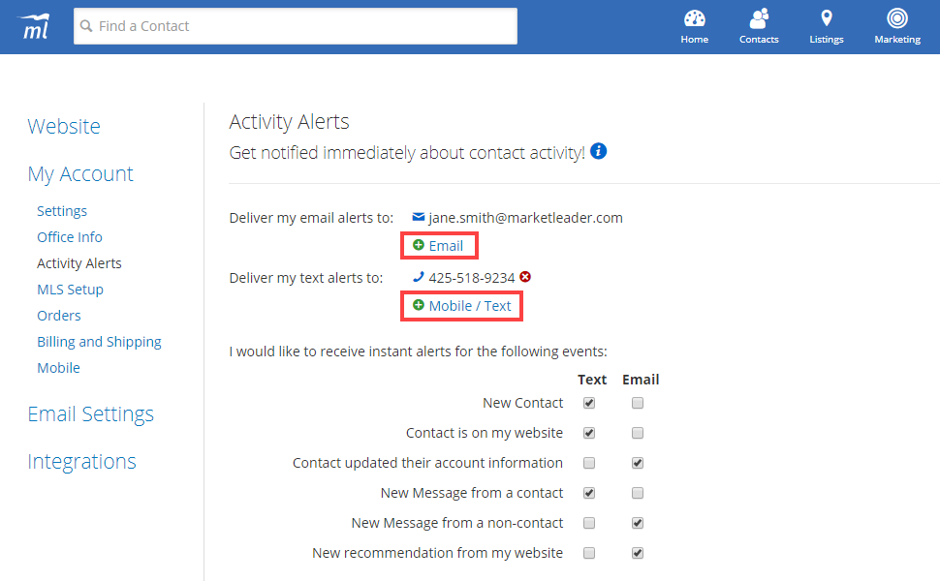Open MLS Setup in sidebar menu

click(x=70, y=290)
